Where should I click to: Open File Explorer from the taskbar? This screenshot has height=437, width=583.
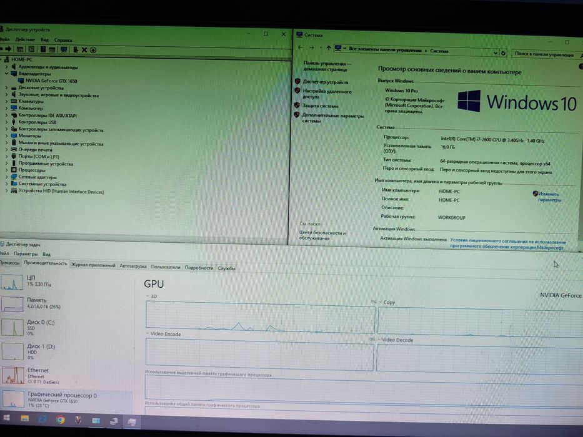pos(25,419)
